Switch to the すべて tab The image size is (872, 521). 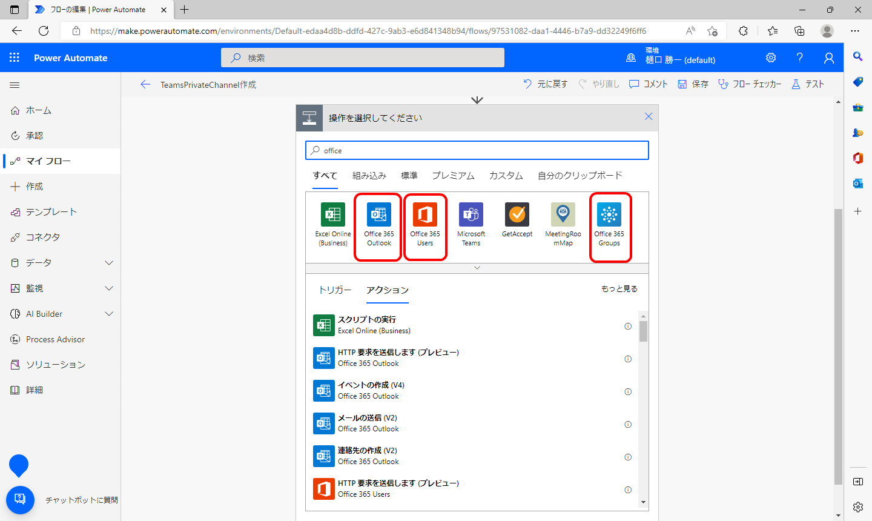click(x=325, y=176)
